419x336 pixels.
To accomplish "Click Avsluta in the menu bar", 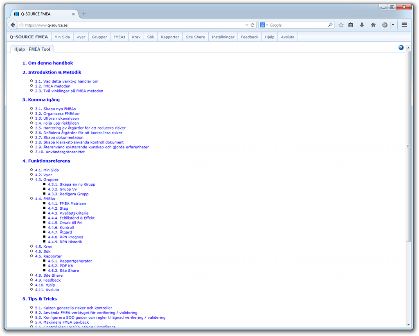I will [x=288, y=37].
